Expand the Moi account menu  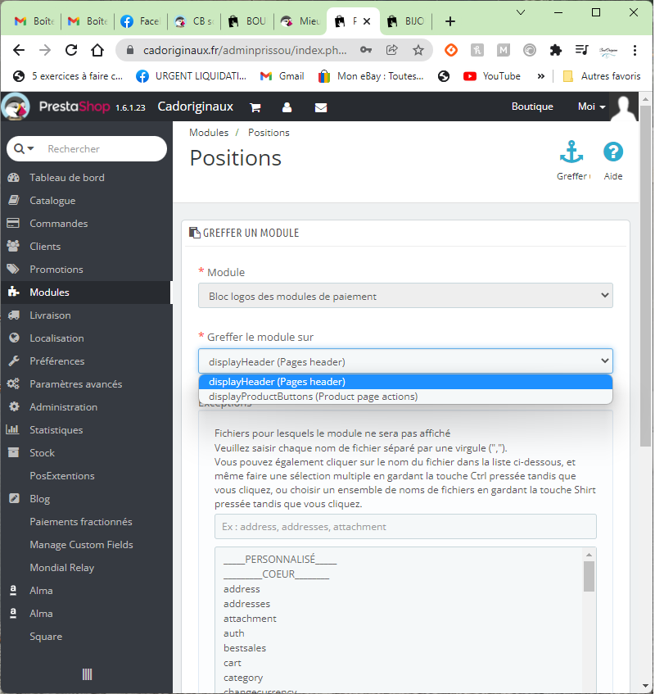pyautogui.click(x=593, y=107)
